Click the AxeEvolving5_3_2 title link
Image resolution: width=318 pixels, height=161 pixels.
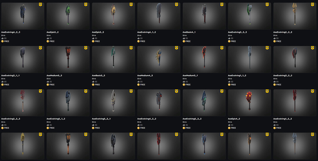[x=192, y=119]
